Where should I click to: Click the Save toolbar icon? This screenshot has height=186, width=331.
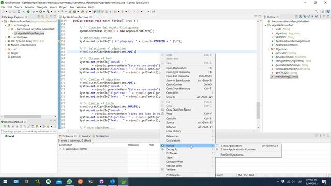(x=10, y=12)
